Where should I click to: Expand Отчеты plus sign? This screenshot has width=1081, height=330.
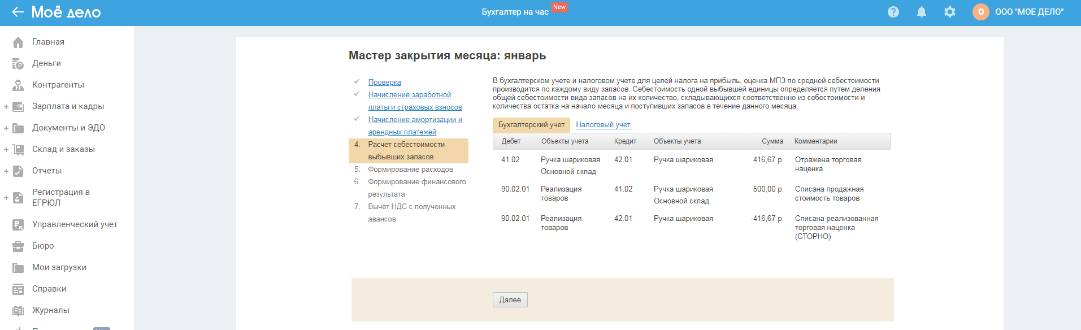coord(6,171)
